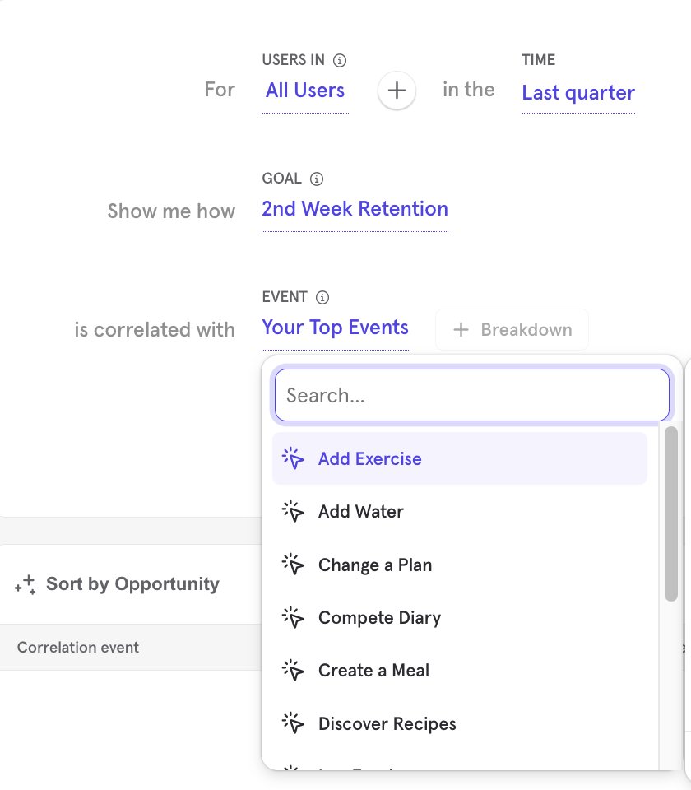Pick Compete Diary from the event list
691x790 pixels.
tap(379, 618)
